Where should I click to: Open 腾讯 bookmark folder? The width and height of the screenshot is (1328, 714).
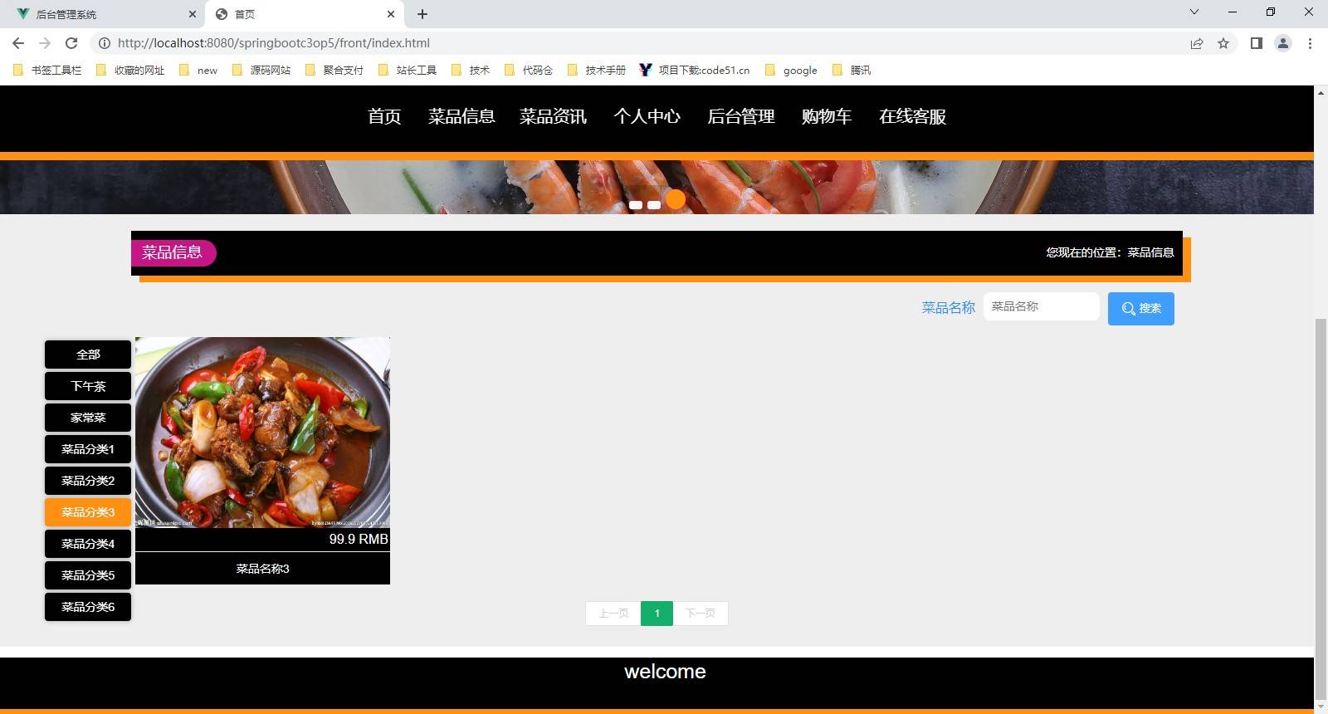pyautogui.click(x=852, y=71)
